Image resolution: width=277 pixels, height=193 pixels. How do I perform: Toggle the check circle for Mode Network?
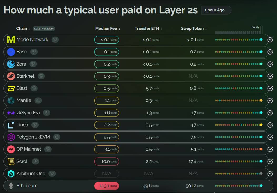[x=270, y=40]
